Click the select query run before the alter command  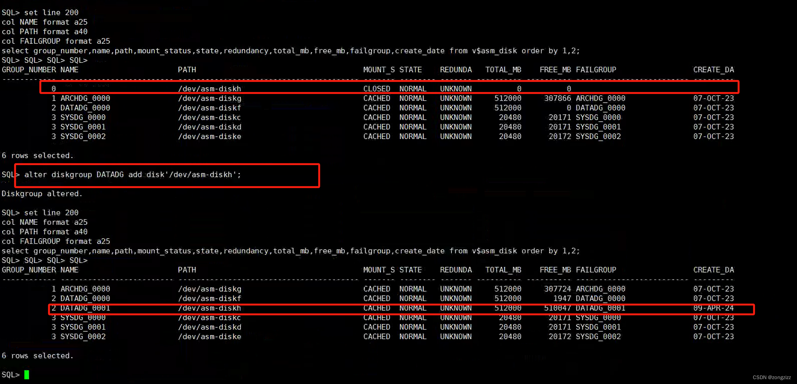291,51
